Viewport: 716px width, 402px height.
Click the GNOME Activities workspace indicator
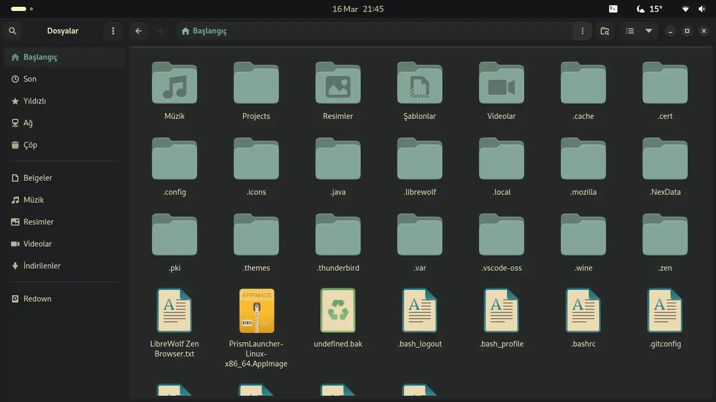click(22, 9)
